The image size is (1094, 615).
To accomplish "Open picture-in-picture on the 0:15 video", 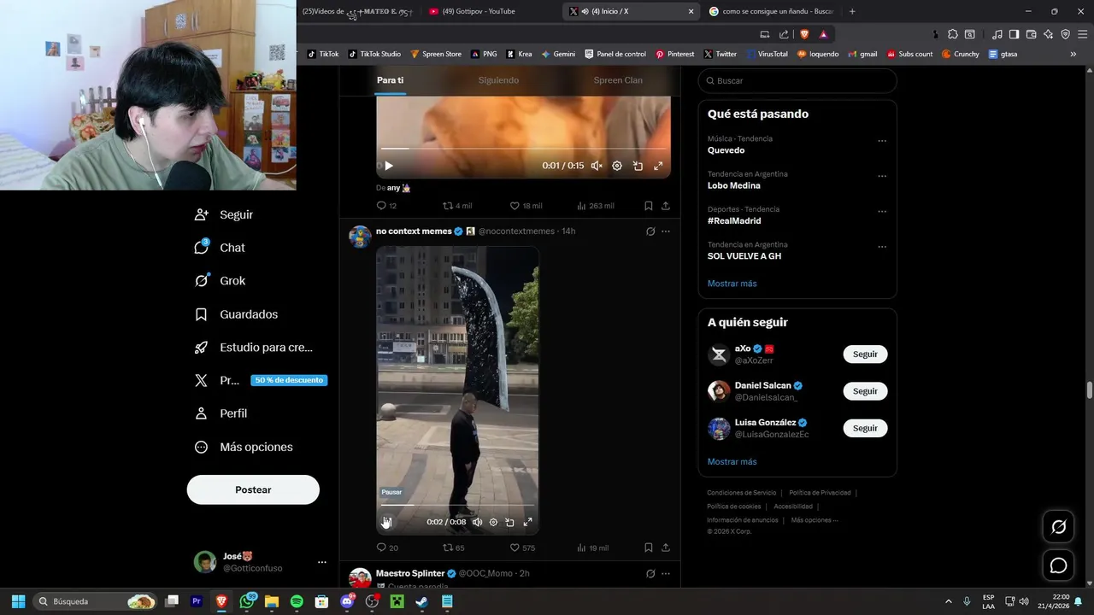I will tap(638, 166).
